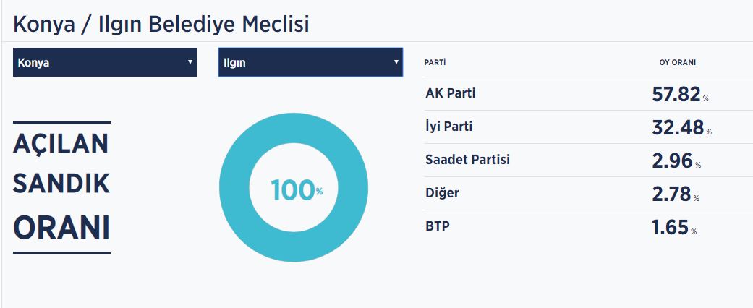Click the word AÇILAN in the left label
The height and width of the screenshot is (308, 753).
point(61,143)
